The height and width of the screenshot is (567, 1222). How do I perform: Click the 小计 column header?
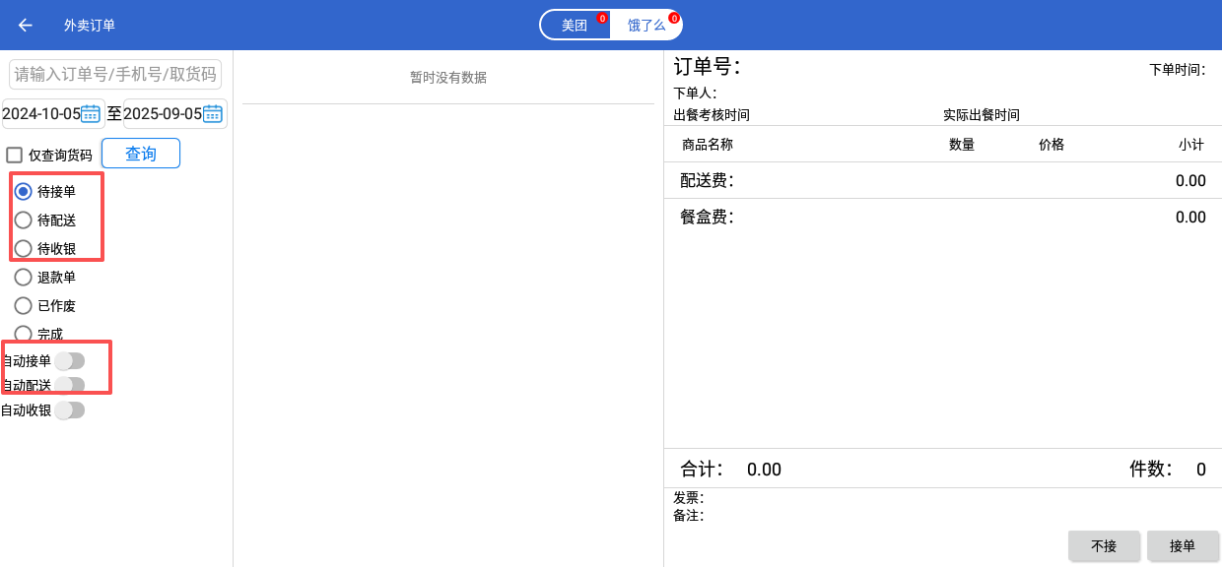(x=1191, y=145)
